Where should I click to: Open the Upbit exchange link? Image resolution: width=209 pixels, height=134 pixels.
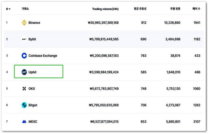[x=32, y=72]
